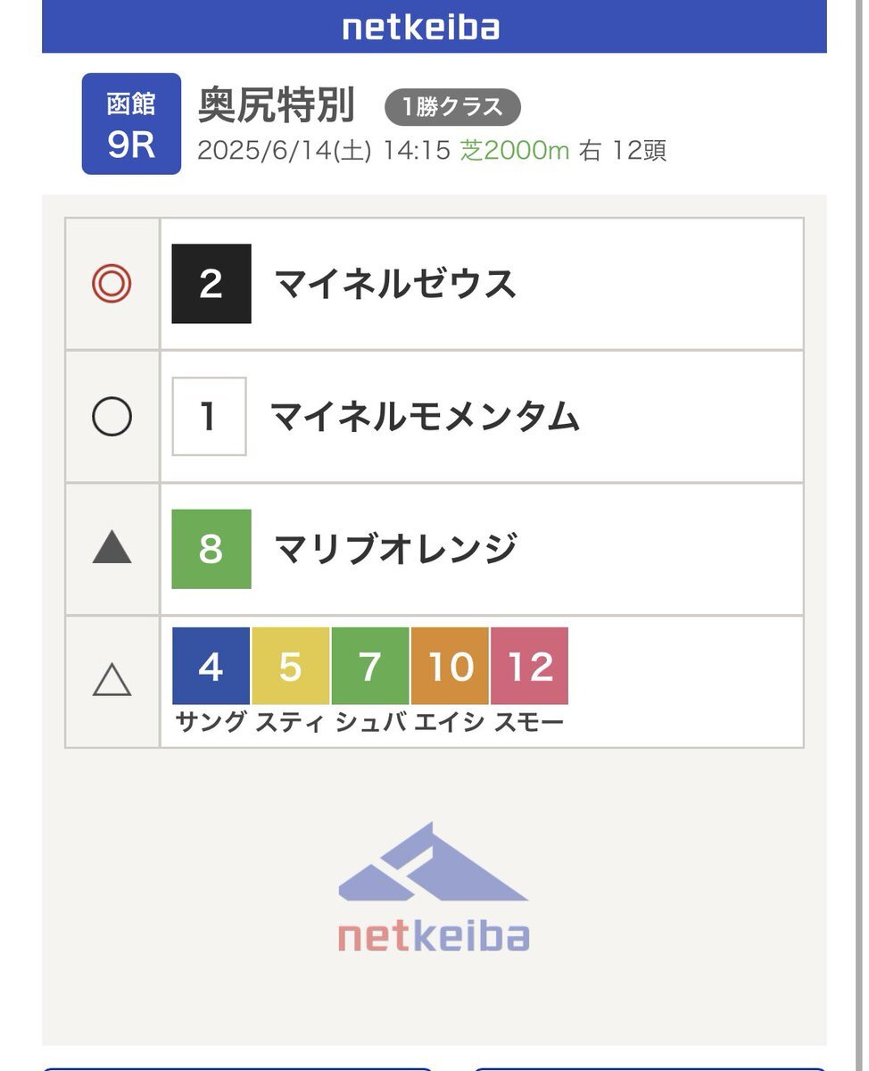Click the 函館 9R race badge
Image resolution: width=869 pixels, height=1071 pixels.
(131, 124)
